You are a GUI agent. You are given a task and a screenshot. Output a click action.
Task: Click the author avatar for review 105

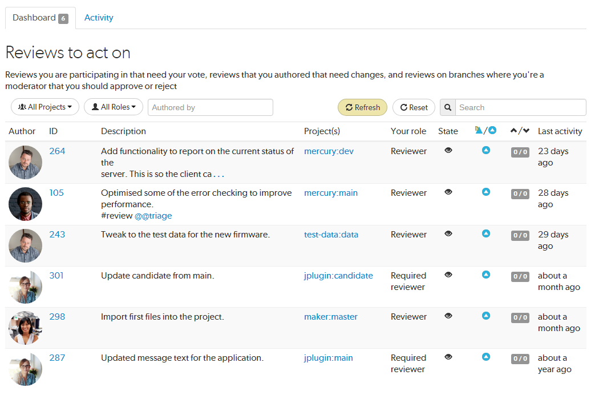pos(26,204)
